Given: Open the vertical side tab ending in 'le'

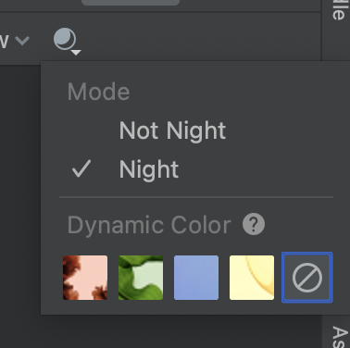Looking at the screenshot, I should click(338, 10).
